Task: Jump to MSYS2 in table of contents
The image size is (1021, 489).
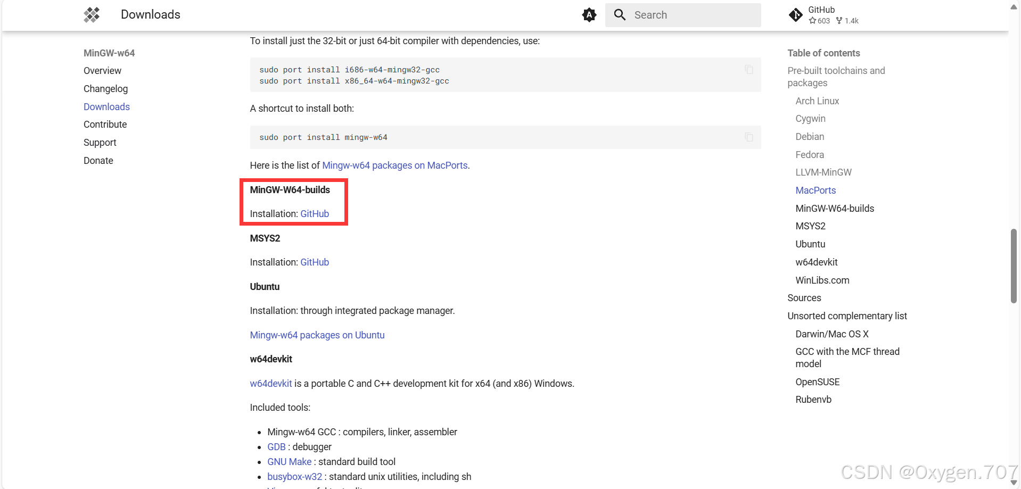Action: tap(810, 226)
